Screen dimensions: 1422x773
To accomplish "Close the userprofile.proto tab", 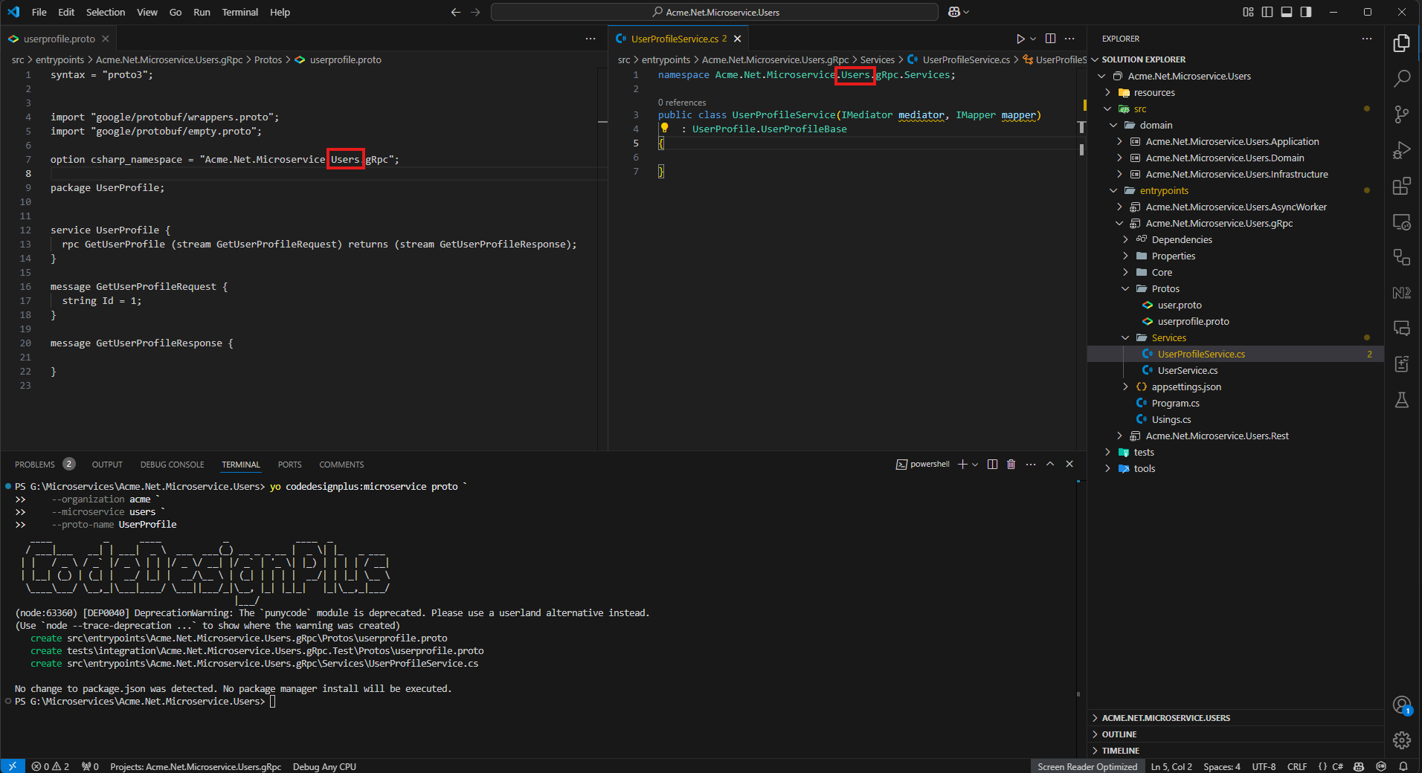I will (106, 39).
